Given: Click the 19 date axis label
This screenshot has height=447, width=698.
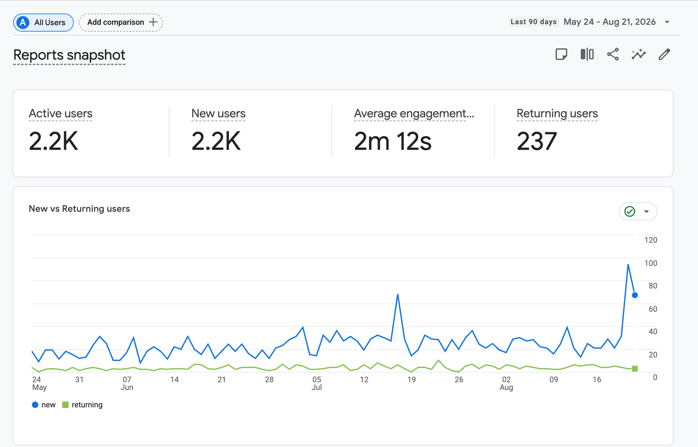Looking at the screenshot, I should point(411,380).
